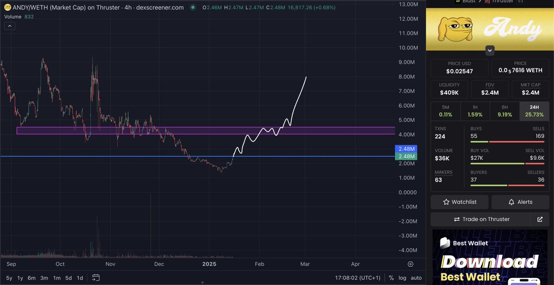The image size is (554, 285).
Task: Select the 1H price change tab
Action: [475, 111]
